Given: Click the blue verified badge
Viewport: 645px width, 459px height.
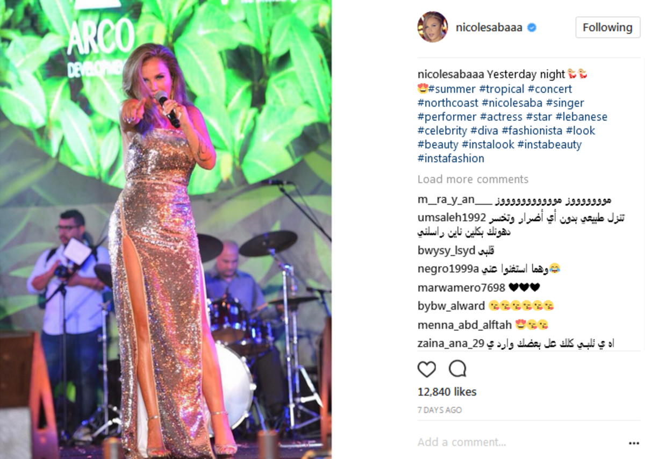Looking at the screenshot, I should coord(532,28).
